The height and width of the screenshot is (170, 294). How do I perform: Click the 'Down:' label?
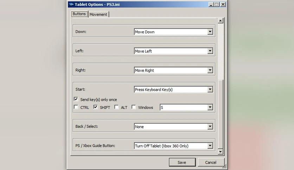click(x=81, y=32)
